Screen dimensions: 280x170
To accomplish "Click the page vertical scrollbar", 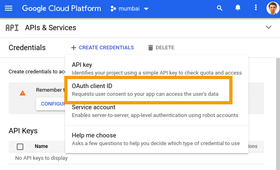I will click(x=278, y=114).
